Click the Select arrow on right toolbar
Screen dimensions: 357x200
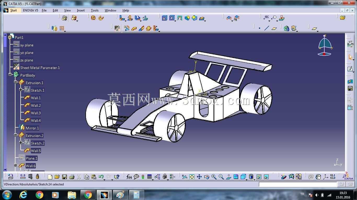pos(350,57)
